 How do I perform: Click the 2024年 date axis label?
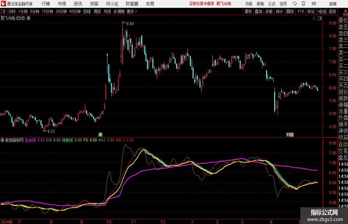(6, 222)
